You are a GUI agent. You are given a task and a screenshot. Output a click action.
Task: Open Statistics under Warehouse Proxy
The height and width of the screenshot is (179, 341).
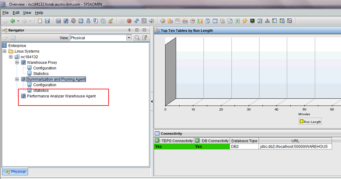41,74
